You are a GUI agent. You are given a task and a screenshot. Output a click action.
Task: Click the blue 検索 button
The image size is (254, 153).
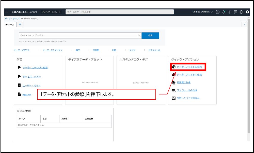pos(150,36)
